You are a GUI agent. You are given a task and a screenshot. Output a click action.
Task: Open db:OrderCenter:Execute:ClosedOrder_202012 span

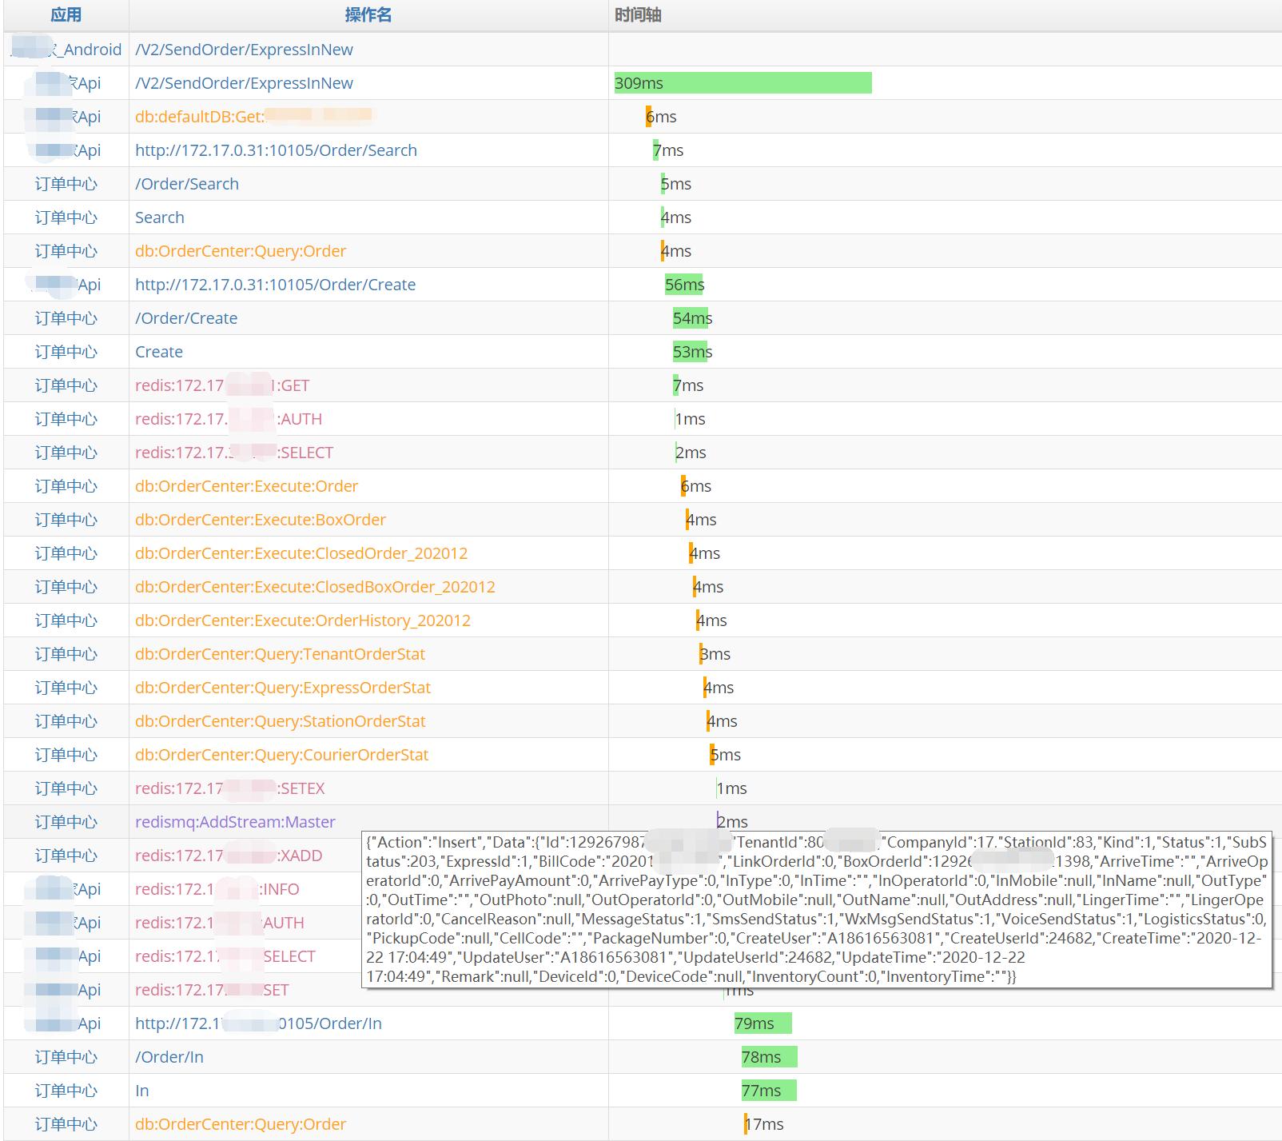[x=301, y=553]
